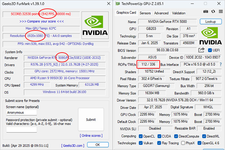This screenshot has height=150, width=225.
Task: Click the GB203 GPU value
Action: click(151, 28)
